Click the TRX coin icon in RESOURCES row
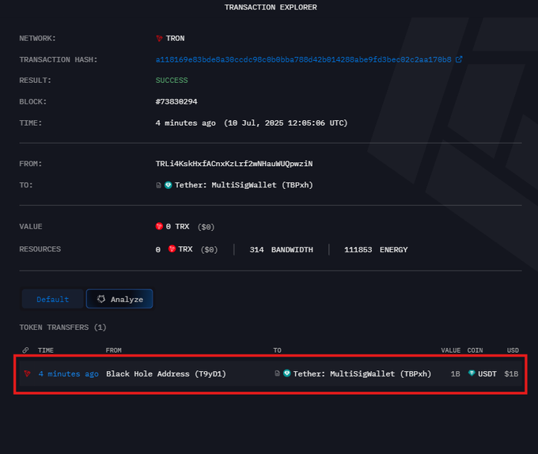 [x=172, y=249]
